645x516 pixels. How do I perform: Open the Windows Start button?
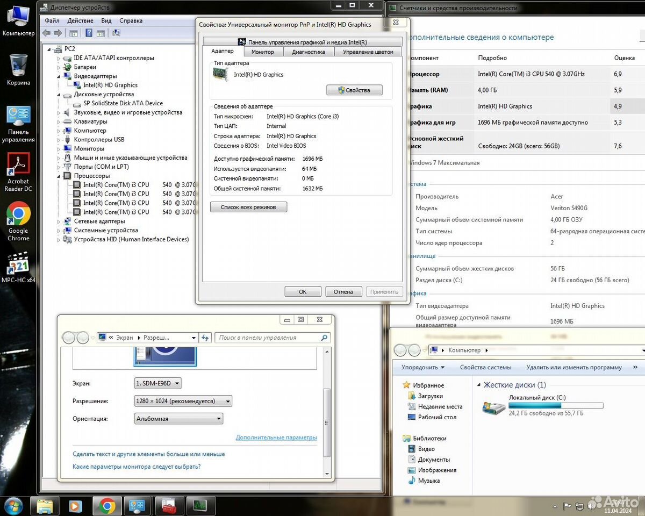click(x=13, y=506)
